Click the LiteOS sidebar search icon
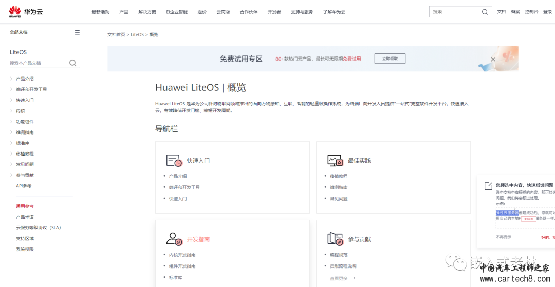 (72, 63)
